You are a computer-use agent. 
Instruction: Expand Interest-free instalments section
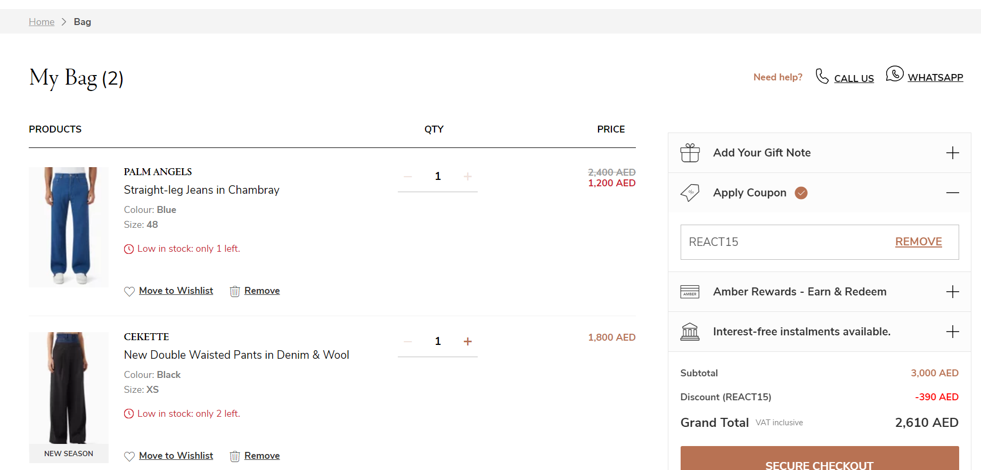pos(820,332)
